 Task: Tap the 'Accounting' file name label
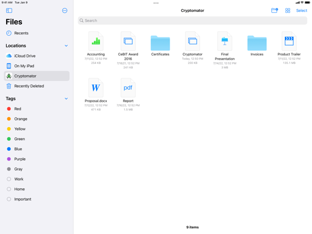coord(96,54)
